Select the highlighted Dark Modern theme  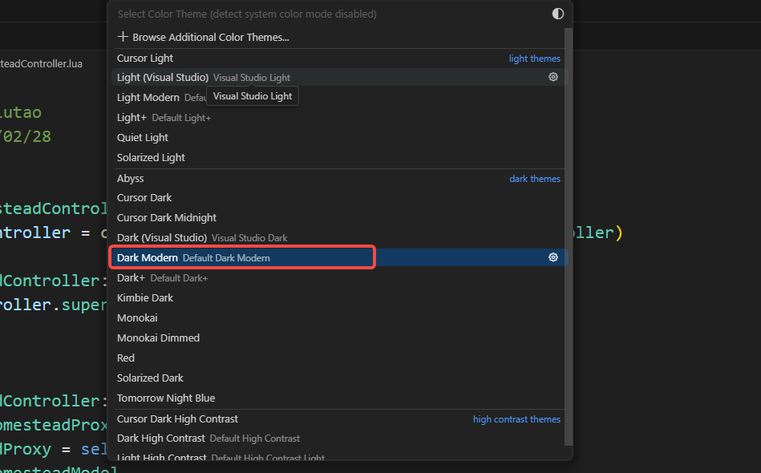point(338,257)
